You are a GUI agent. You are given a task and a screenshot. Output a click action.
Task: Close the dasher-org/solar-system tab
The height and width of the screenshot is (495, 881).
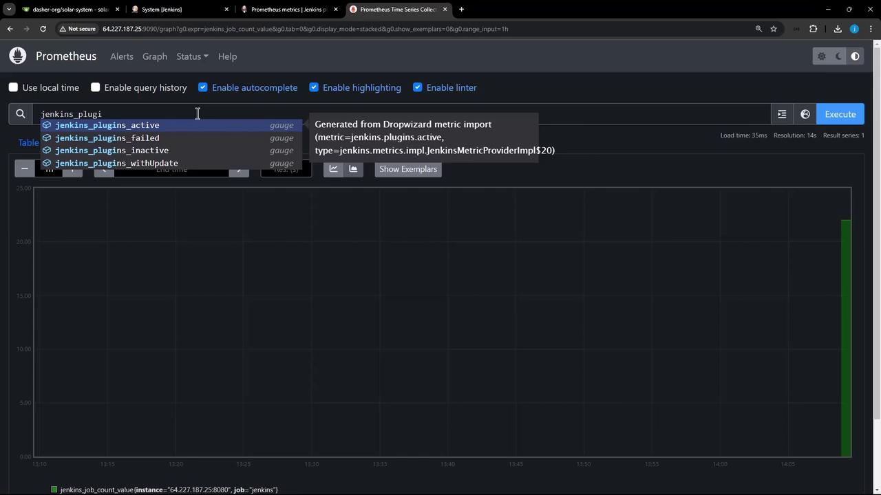(118, 10)
